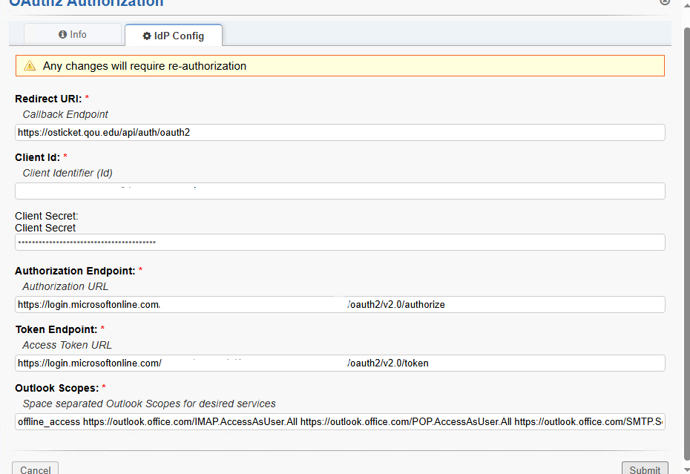Click the gear icon on IdP Config tab
The height and width of the screenshot is (474, 690).
coord(147,36)
